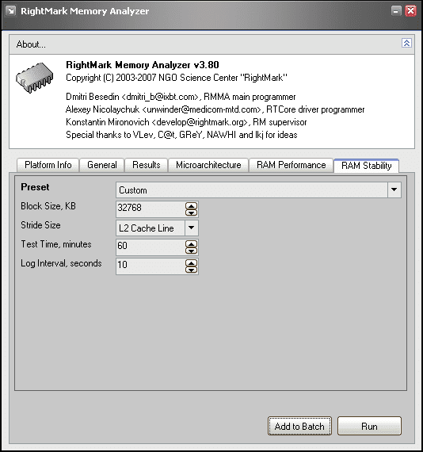Viewport: 423px width, 452px height.
Task: Click the Konstantin Mironovich credit line
Action: click(186, 122)
